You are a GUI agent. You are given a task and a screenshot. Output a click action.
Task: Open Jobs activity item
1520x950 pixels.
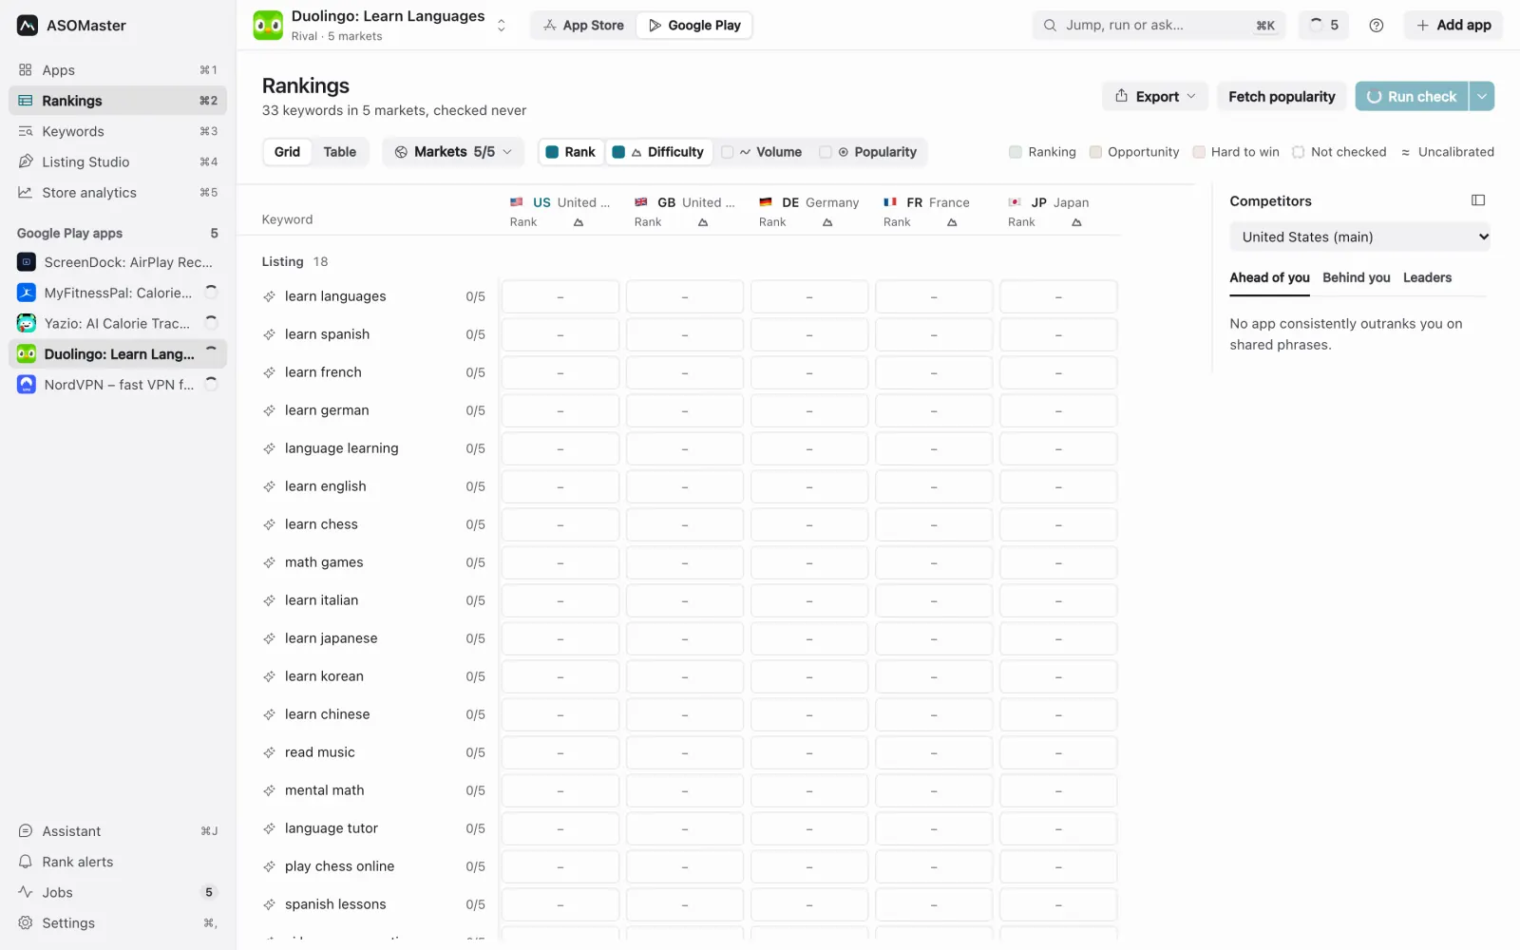pyautogui.click(x=118, y=892)
